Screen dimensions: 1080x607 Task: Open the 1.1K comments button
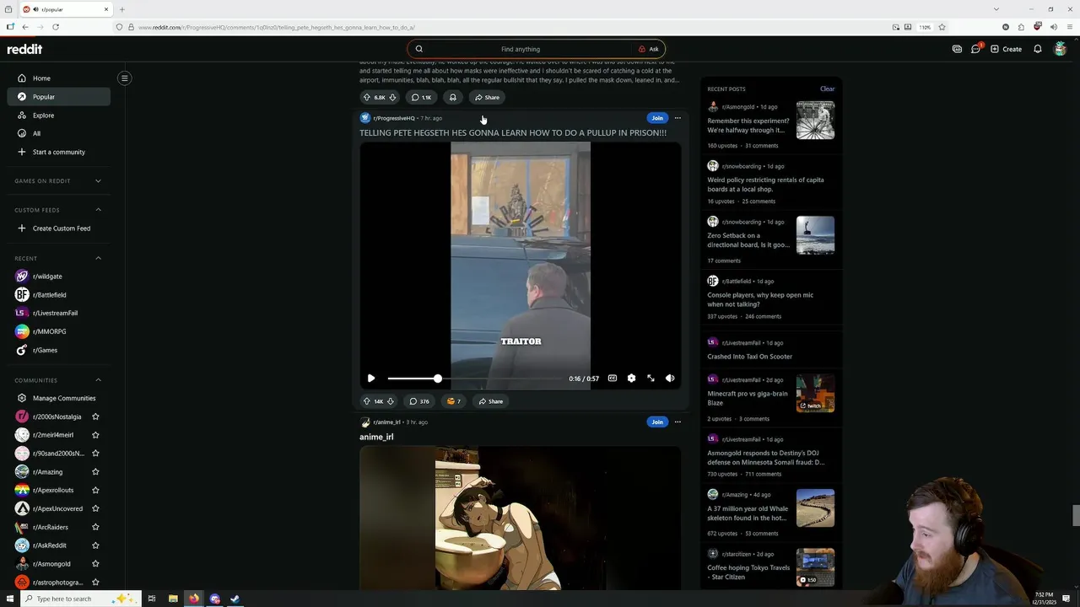[x=421, y=97]
